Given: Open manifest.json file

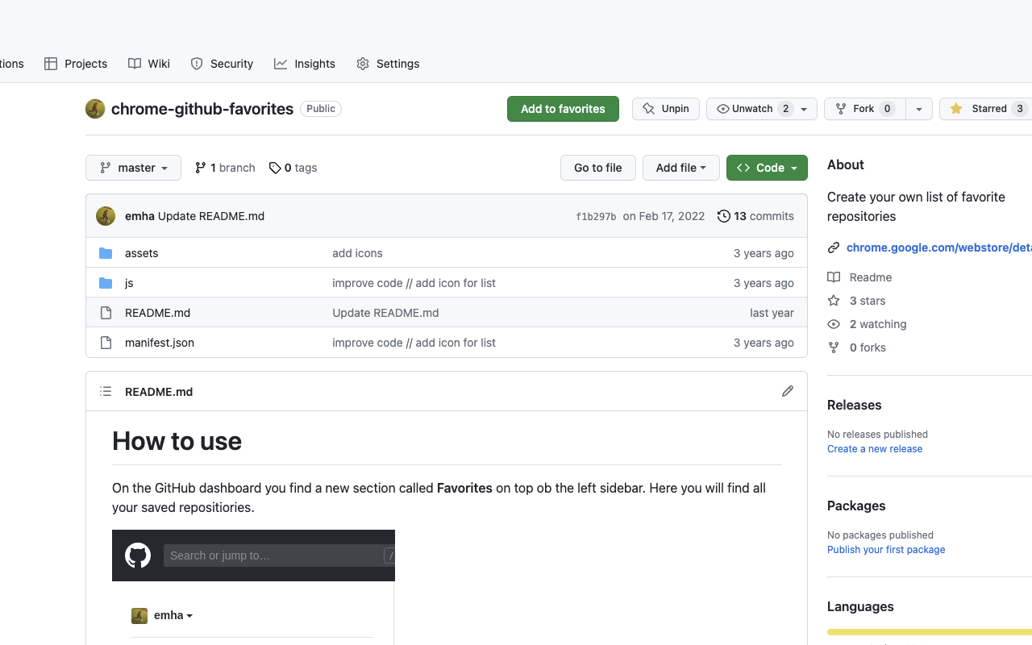Looking at the screenshot, I should [160, 343].
